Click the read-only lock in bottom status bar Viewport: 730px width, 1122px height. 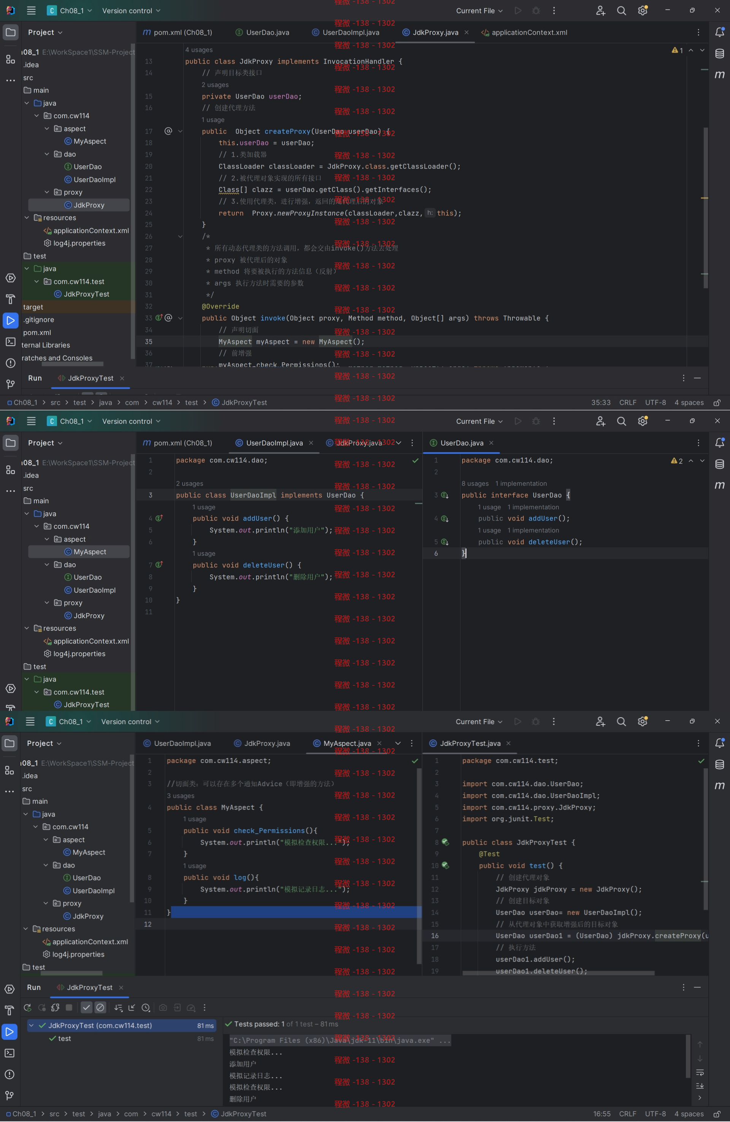[x=717, y=1114]
